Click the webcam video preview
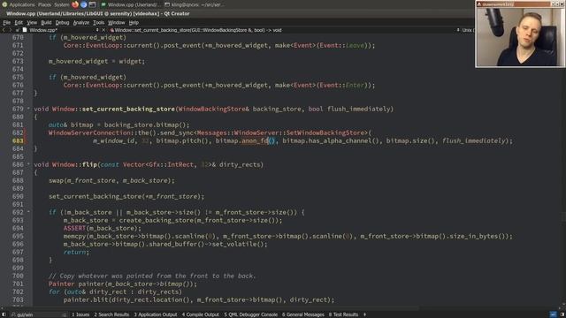Viewport: 566px width, 318px height. click(520, 37)
